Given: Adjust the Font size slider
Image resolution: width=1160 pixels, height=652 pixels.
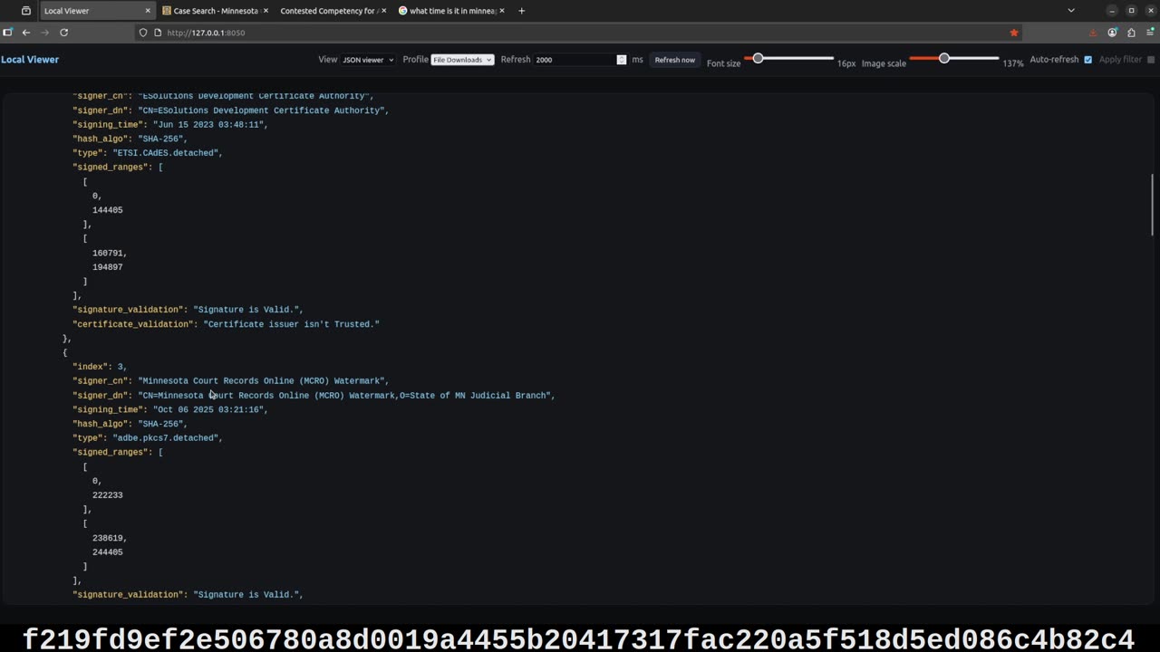Looking at the screenshot, I should pos(788,59).
